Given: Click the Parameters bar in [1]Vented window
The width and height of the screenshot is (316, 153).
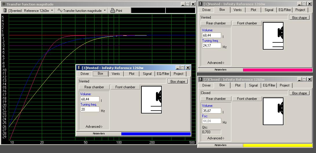Looking at the screenshot, I should (220, 70).
